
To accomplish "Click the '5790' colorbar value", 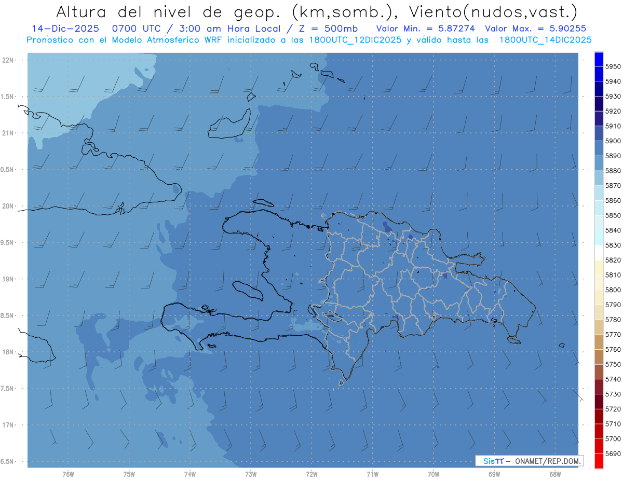I will coord(613,305).
